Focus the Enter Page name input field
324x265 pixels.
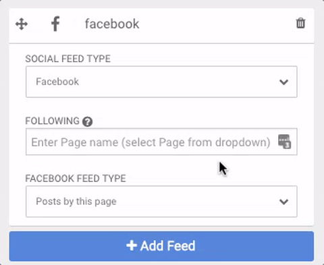coord(161,142)
